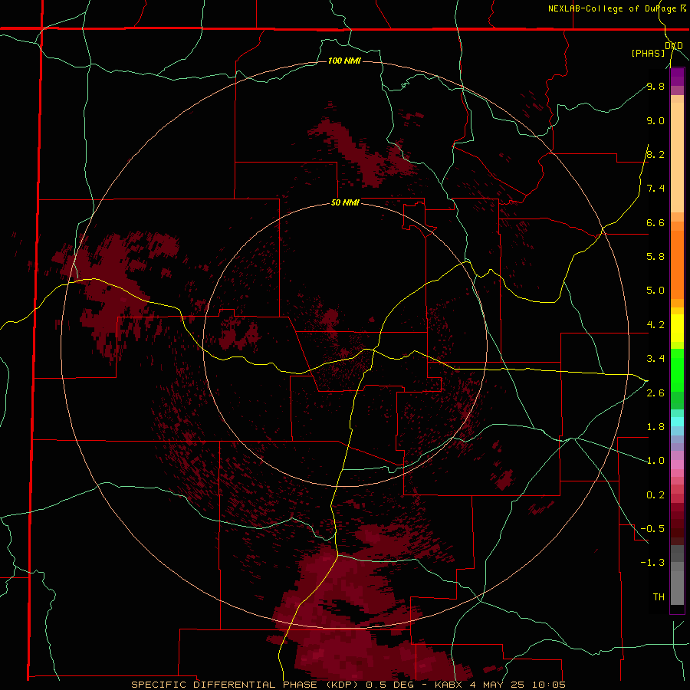690x690 pixels.
Task: Pick the yellow color bar segment beside 4.2
Action: point(677,328)
